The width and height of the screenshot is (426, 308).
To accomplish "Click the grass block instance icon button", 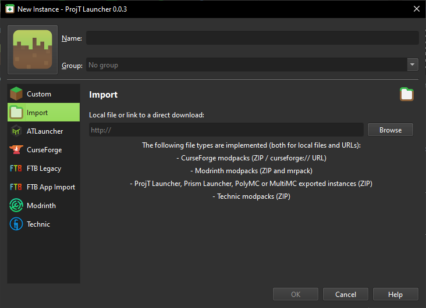I will pos(33,49).
